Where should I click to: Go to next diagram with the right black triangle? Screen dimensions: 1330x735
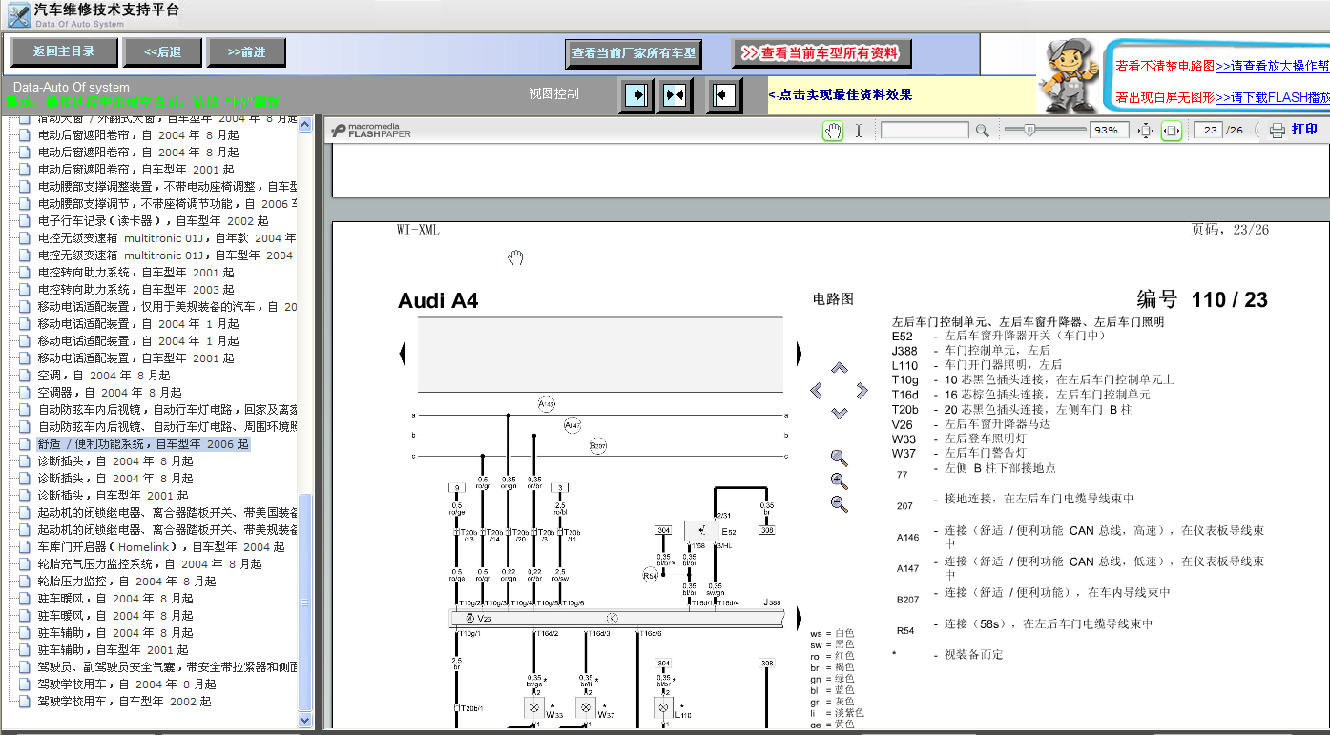[799, 354]
